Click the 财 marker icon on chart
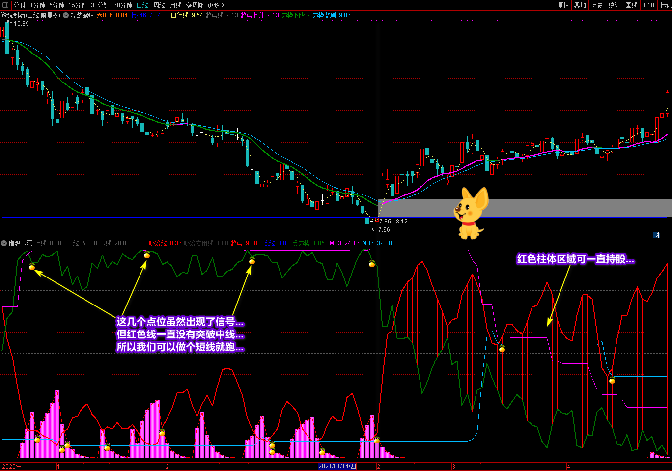 656,235
